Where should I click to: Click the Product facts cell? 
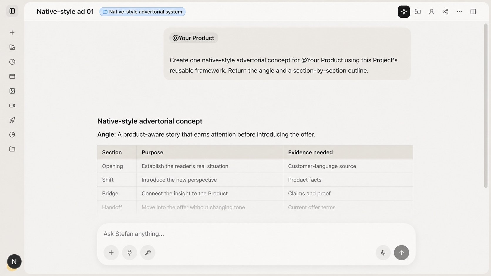click(348, 180)
